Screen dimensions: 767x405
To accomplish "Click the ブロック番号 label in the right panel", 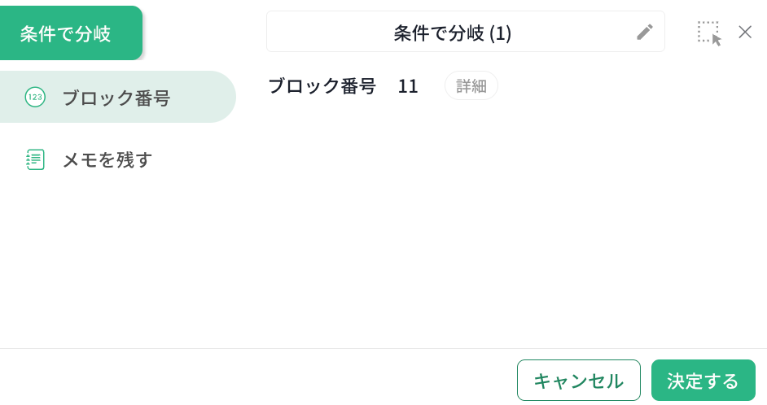I will [322, 86].
